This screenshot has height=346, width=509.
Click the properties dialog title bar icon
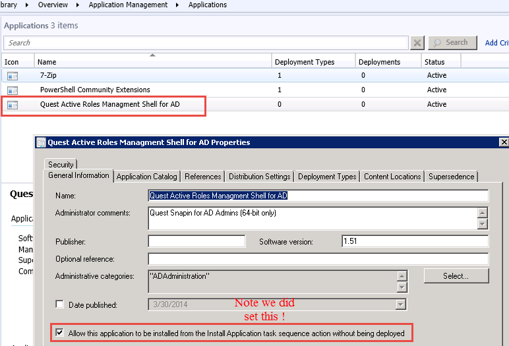pos(41,142)
